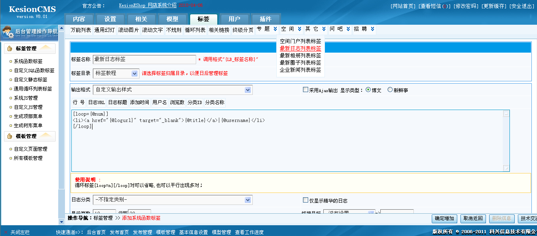Insert the 日志标题 field tag

pyautogui.click(x=118, y=102)
